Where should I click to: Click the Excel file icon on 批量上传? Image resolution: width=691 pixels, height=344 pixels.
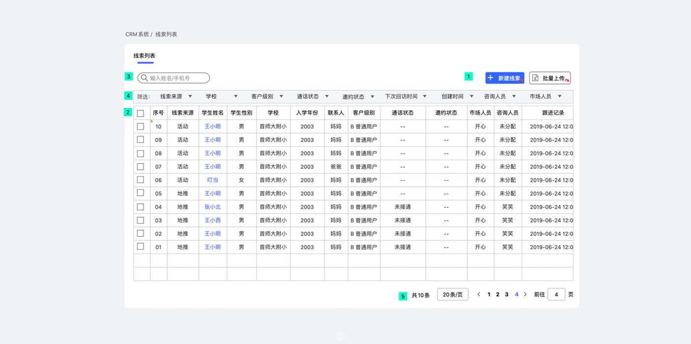535,78
